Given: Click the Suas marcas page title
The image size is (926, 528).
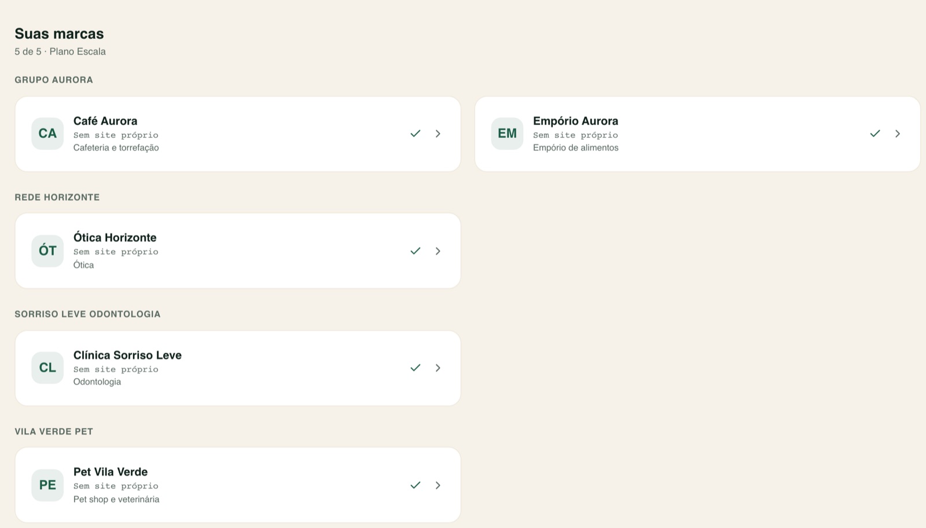Looking at the screenshot, I should pyautogui.click(x=59, y=34).
